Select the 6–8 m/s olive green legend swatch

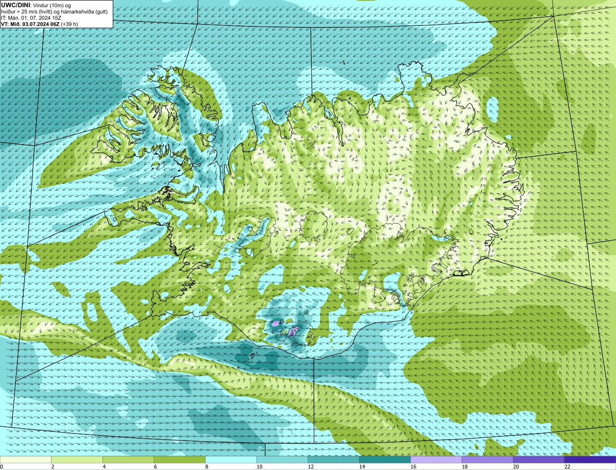point(180,459)
